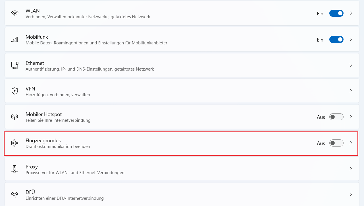Viewport: 364px width, 206px height.
Task: Click the Flugzeugmodus airplane icon
Action: point(15,143)
